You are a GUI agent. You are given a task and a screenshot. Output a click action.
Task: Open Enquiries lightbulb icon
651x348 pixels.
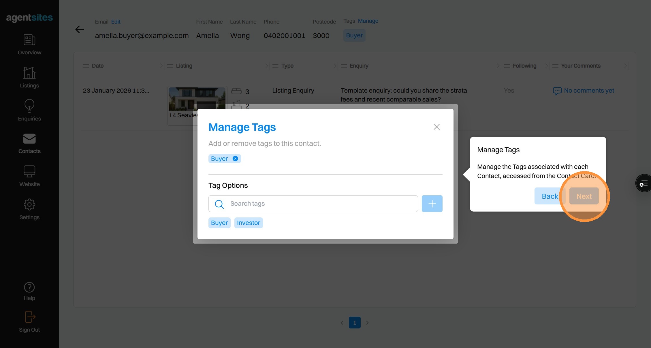click(29, 106)
